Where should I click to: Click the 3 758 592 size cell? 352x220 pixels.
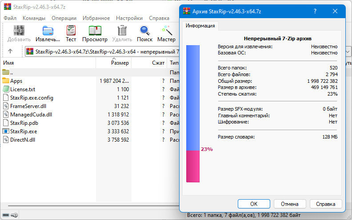tap(118, 140)
